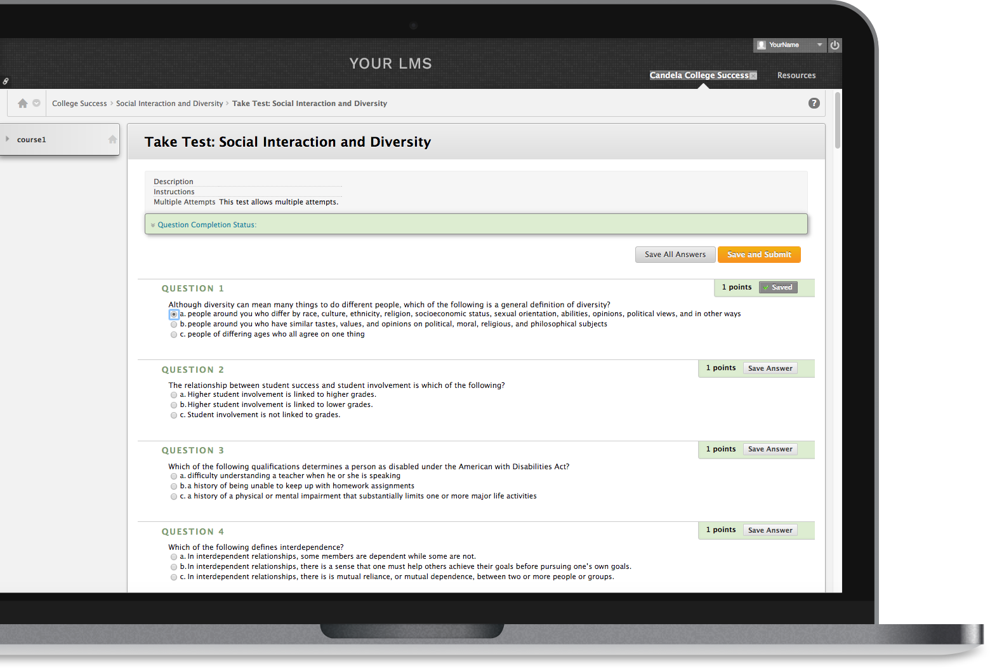990x668 pixels.
Task: Open the help question mark icon
Action: 814,104
